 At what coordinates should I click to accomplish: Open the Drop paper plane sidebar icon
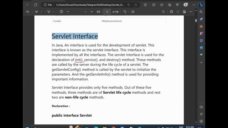tap(201, 55)
